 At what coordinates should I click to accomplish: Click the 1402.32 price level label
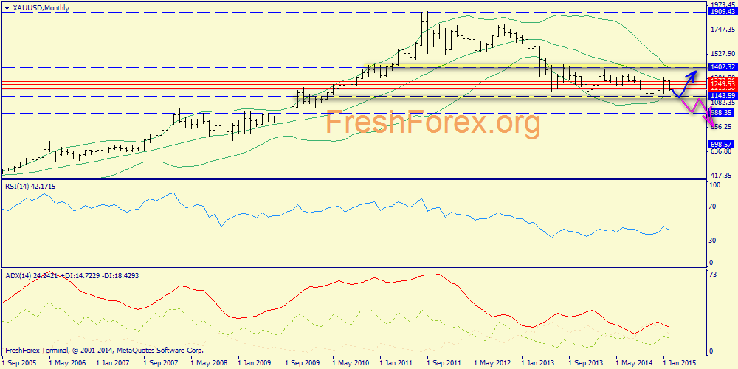pyautogui.click(x=721, y=67)
